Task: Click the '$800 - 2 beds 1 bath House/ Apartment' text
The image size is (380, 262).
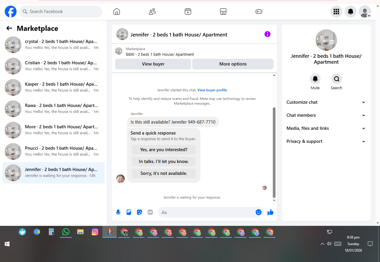Action: 160,55
